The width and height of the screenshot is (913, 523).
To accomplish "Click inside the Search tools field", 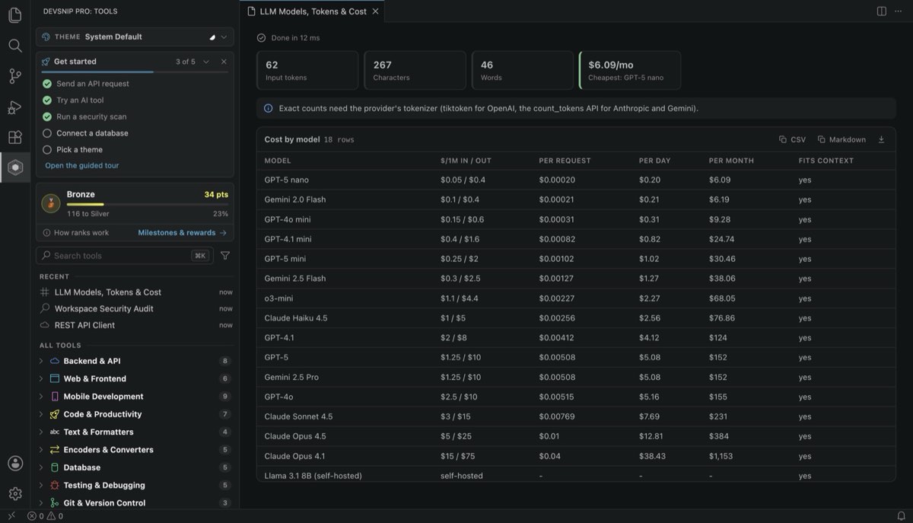I will coord(125,256).
